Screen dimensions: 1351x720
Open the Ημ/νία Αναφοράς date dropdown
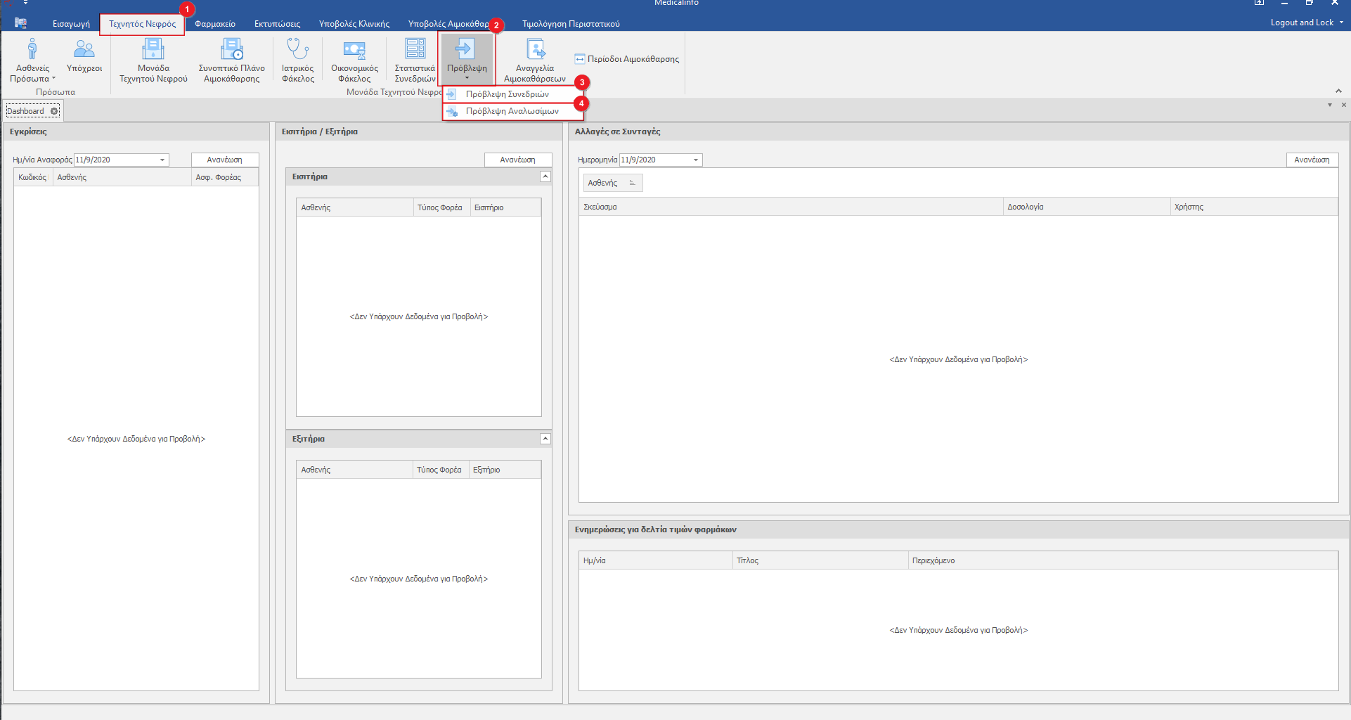coord(162,160)
